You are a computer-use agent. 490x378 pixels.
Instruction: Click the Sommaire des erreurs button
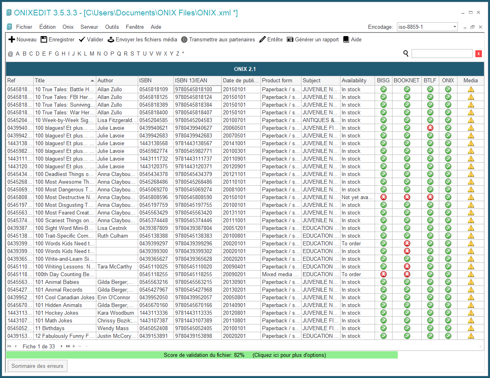tap(37, 366)
